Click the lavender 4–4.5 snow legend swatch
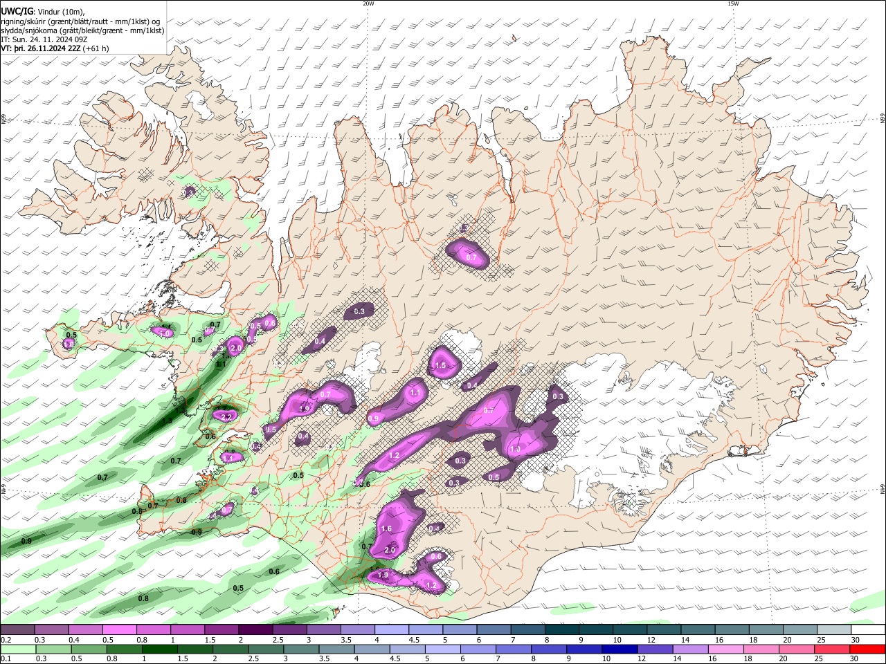 coord(391,630)
